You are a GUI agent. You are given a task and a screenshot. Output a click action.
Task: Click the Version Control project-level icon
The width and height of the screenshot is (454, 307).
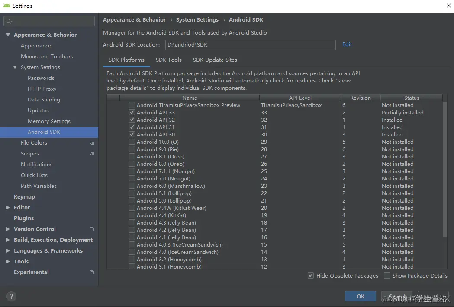pos(92,229)
